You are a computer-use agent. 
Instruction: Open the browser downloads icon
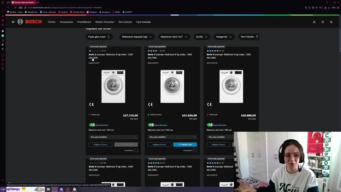point(330,7)
